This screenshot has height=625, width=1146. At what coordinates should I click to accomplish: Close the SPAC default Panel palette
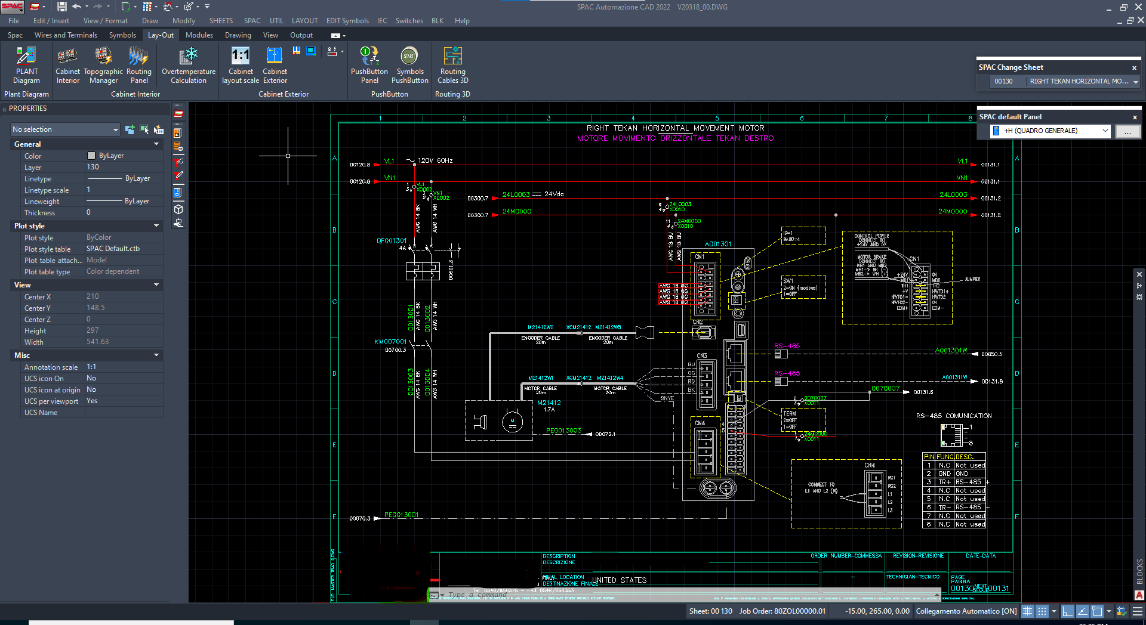pos(1135,117)
